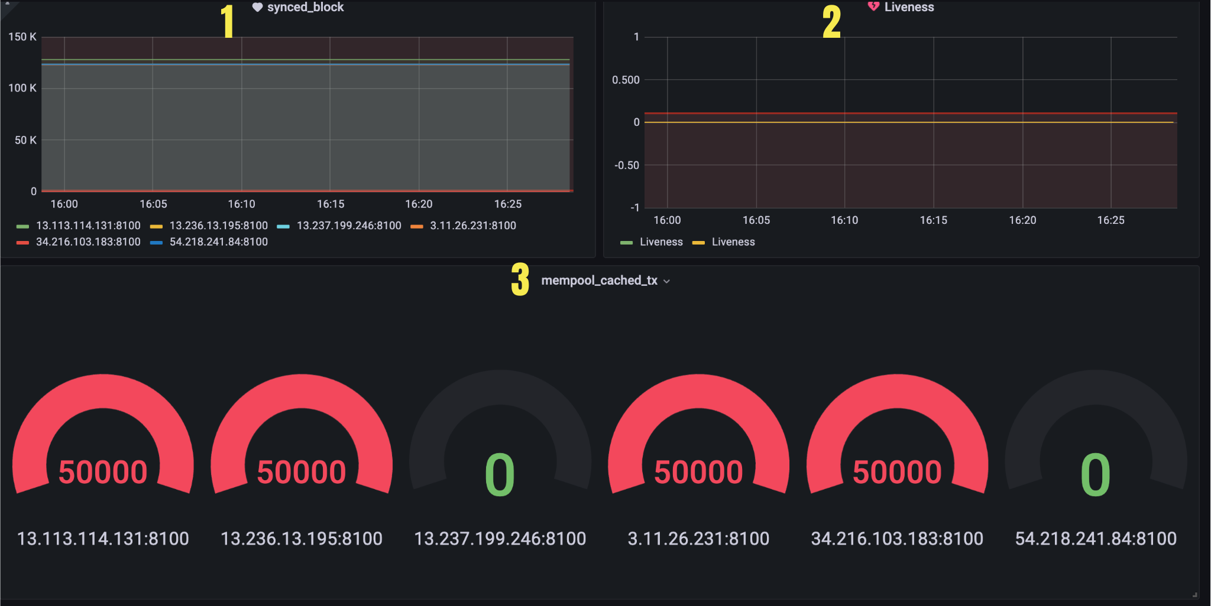Click the orange swatch for 3.11.26.231:8100 legend
Screen dimensions: 1211x606
(x=417, y=226)
